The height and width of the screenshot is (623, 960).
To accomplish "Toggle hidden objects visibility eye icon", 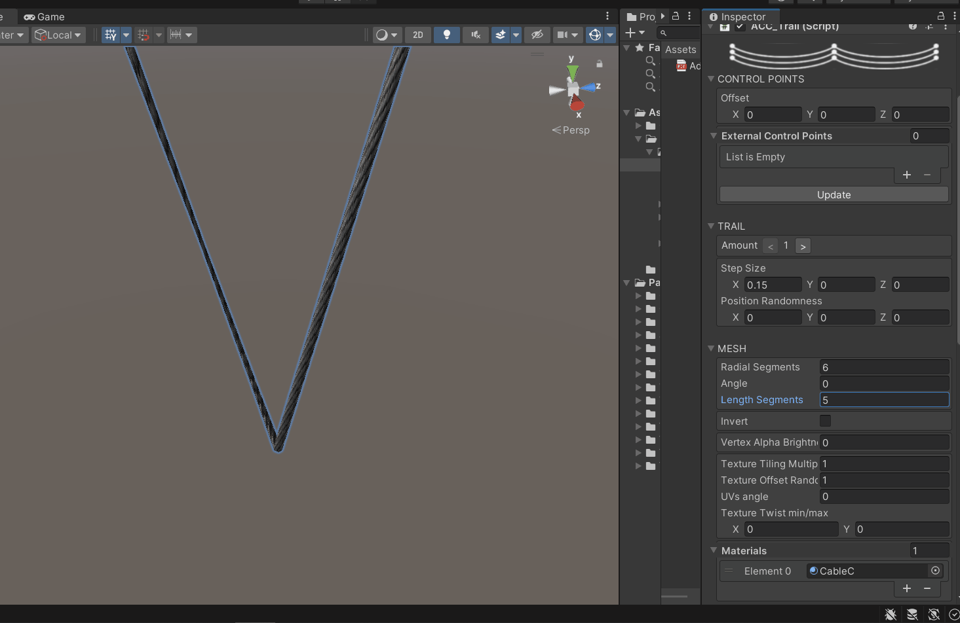I will click(x=537, y=35).
